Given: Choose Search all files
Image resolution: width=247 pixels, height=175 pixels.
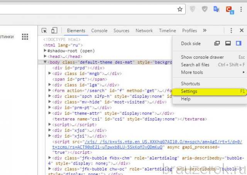Looking at the screenshot, I should pos(210,65).
